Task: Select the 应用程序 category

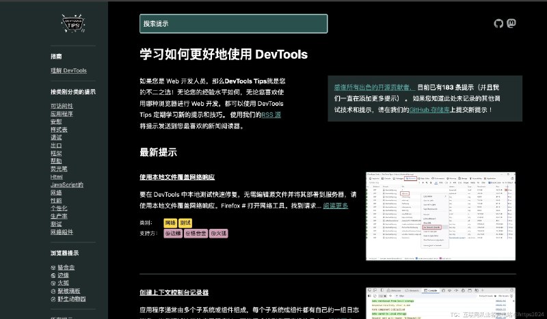Action: pyautogui.click(x=62, y=113)
